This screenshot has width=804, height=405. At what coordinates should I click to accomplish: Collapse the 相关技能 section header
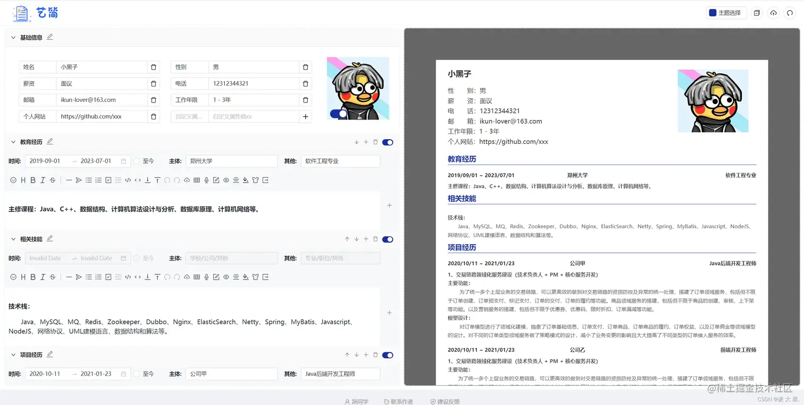12,239
